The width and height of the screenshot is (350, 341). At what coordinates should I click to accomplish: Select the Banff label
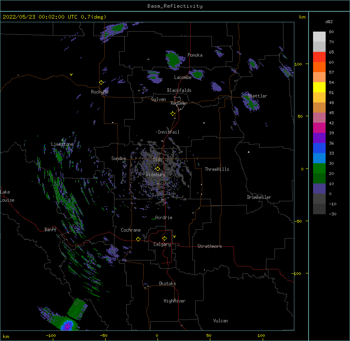point(50,230)
